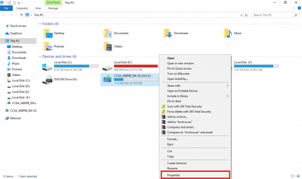302x179 pixels.
Task: Select the Local Disk (D:) drive icon
Action: tap(107, 68)
